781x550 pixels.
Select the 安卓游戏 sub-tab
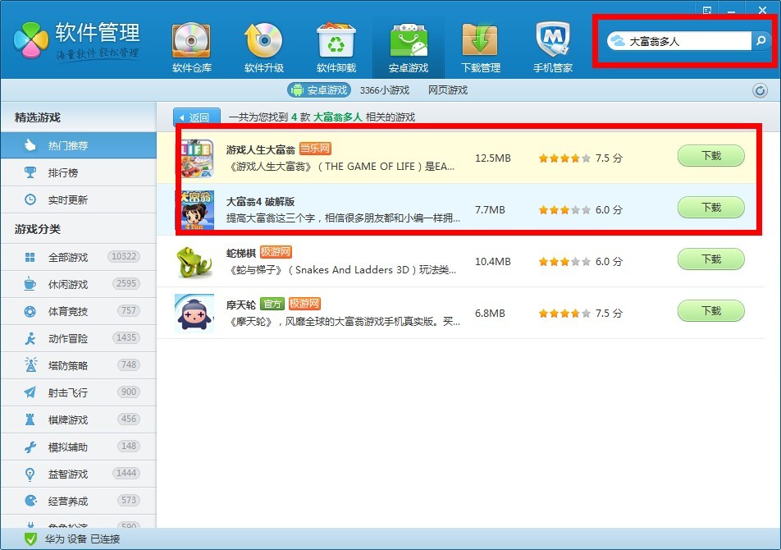319,90
